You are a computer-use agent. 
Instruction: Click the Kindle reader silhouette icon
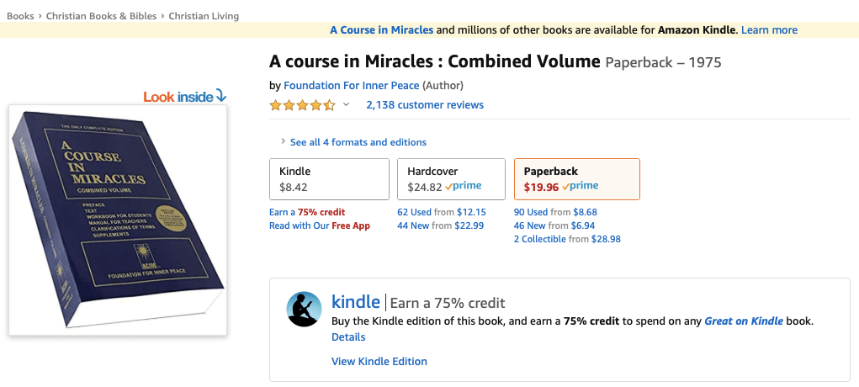point(304,310)
